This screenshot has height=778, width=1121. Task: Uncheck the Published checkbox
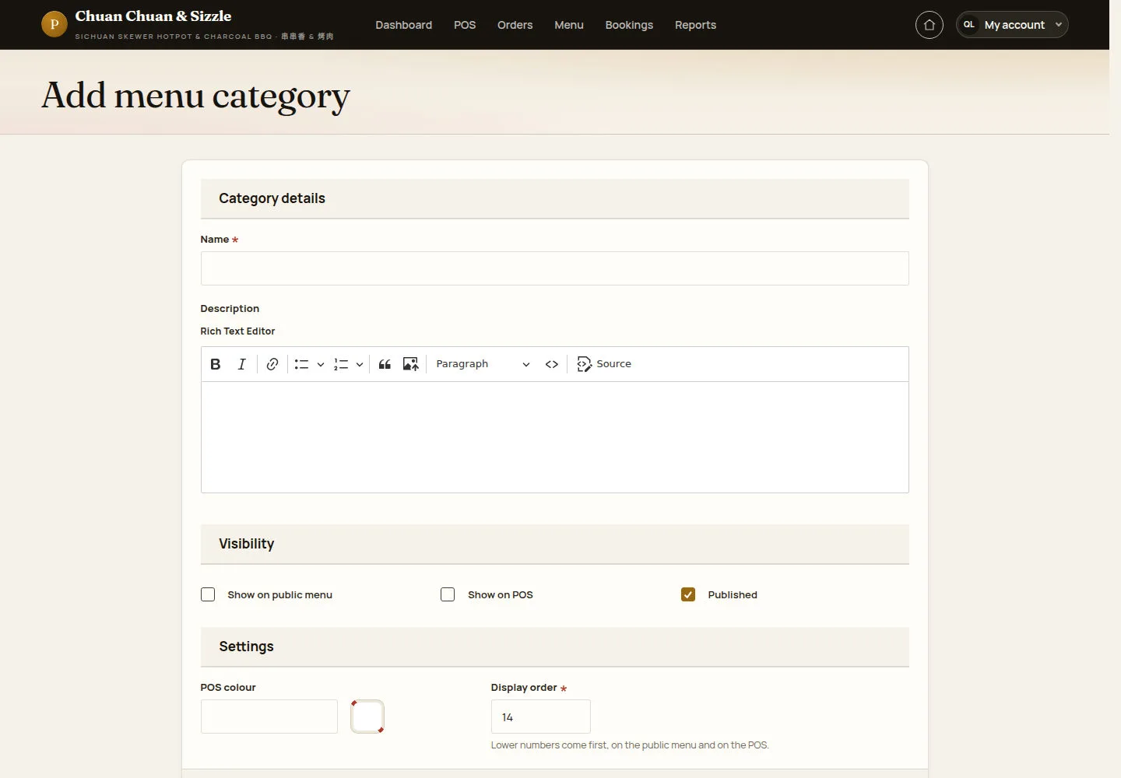click(x=688, y=594)
